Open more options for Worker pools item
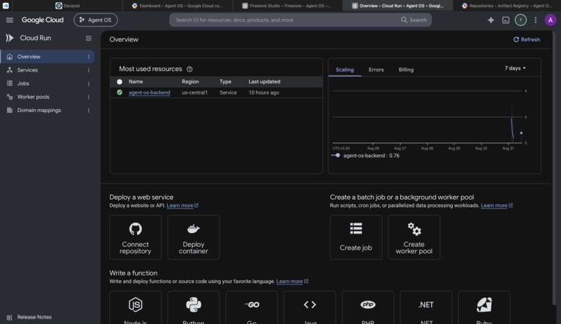Viewport: 561px width, 324px height. pos(88,97)
